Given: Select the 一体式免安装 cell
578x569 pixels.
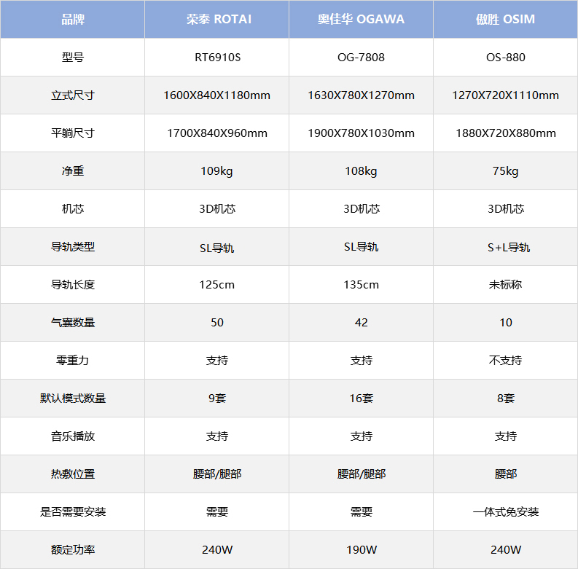Looking at the screenshot, I should (x=505, y=512).
